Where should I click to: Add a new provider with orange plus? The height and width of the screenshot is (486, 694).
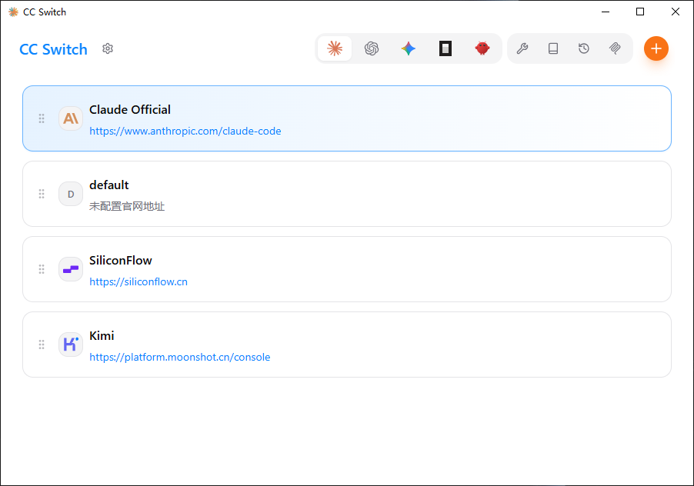point(656,48)
